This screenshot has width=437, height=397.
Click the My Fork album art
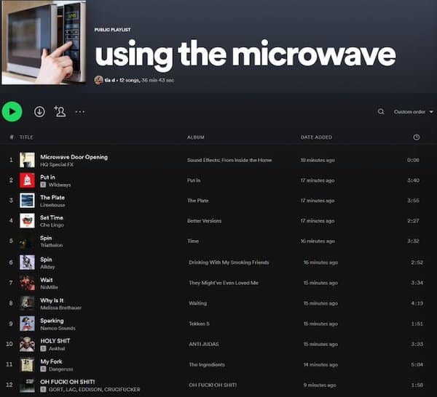[x=27, y=364]
